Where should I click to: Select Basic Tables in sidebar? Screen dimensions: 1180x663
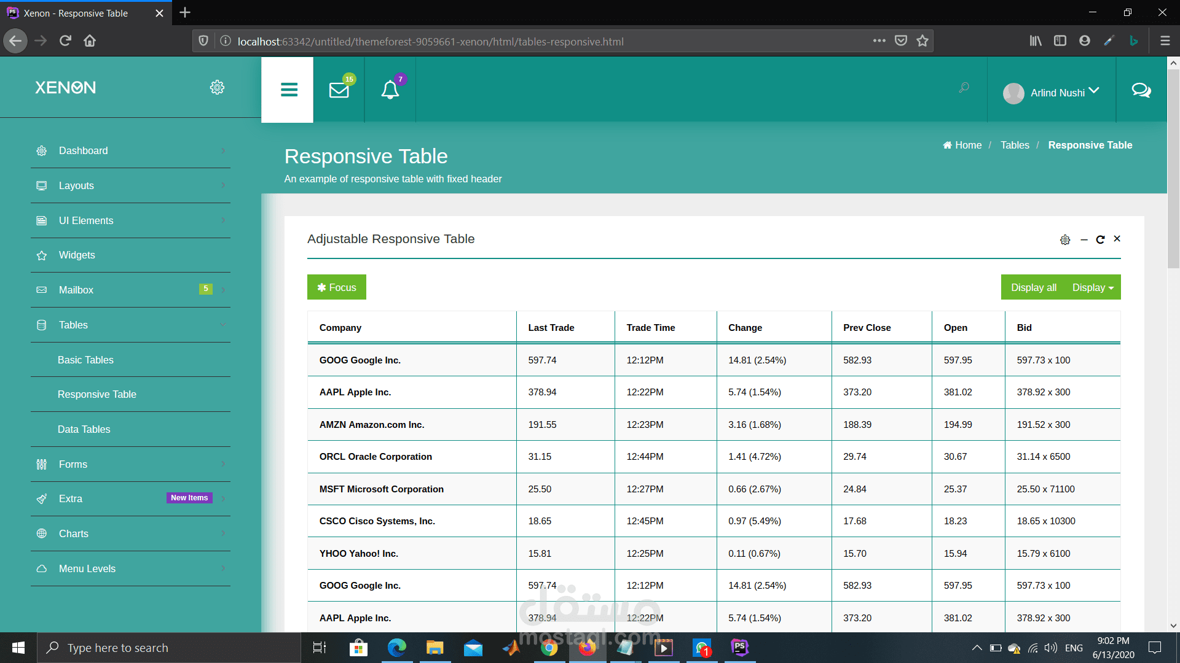click(x=85, y=360)
